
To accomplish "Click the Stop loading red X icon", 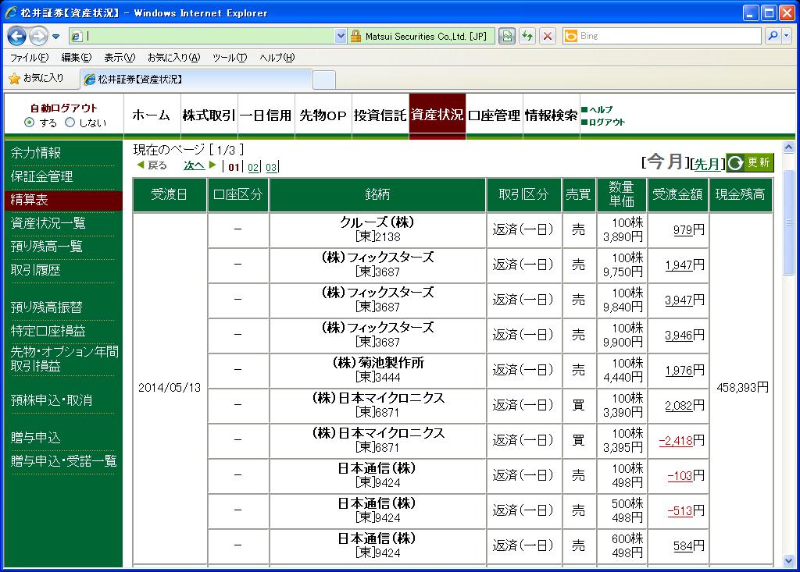I will pyautogui.click(x=548, y=36).
